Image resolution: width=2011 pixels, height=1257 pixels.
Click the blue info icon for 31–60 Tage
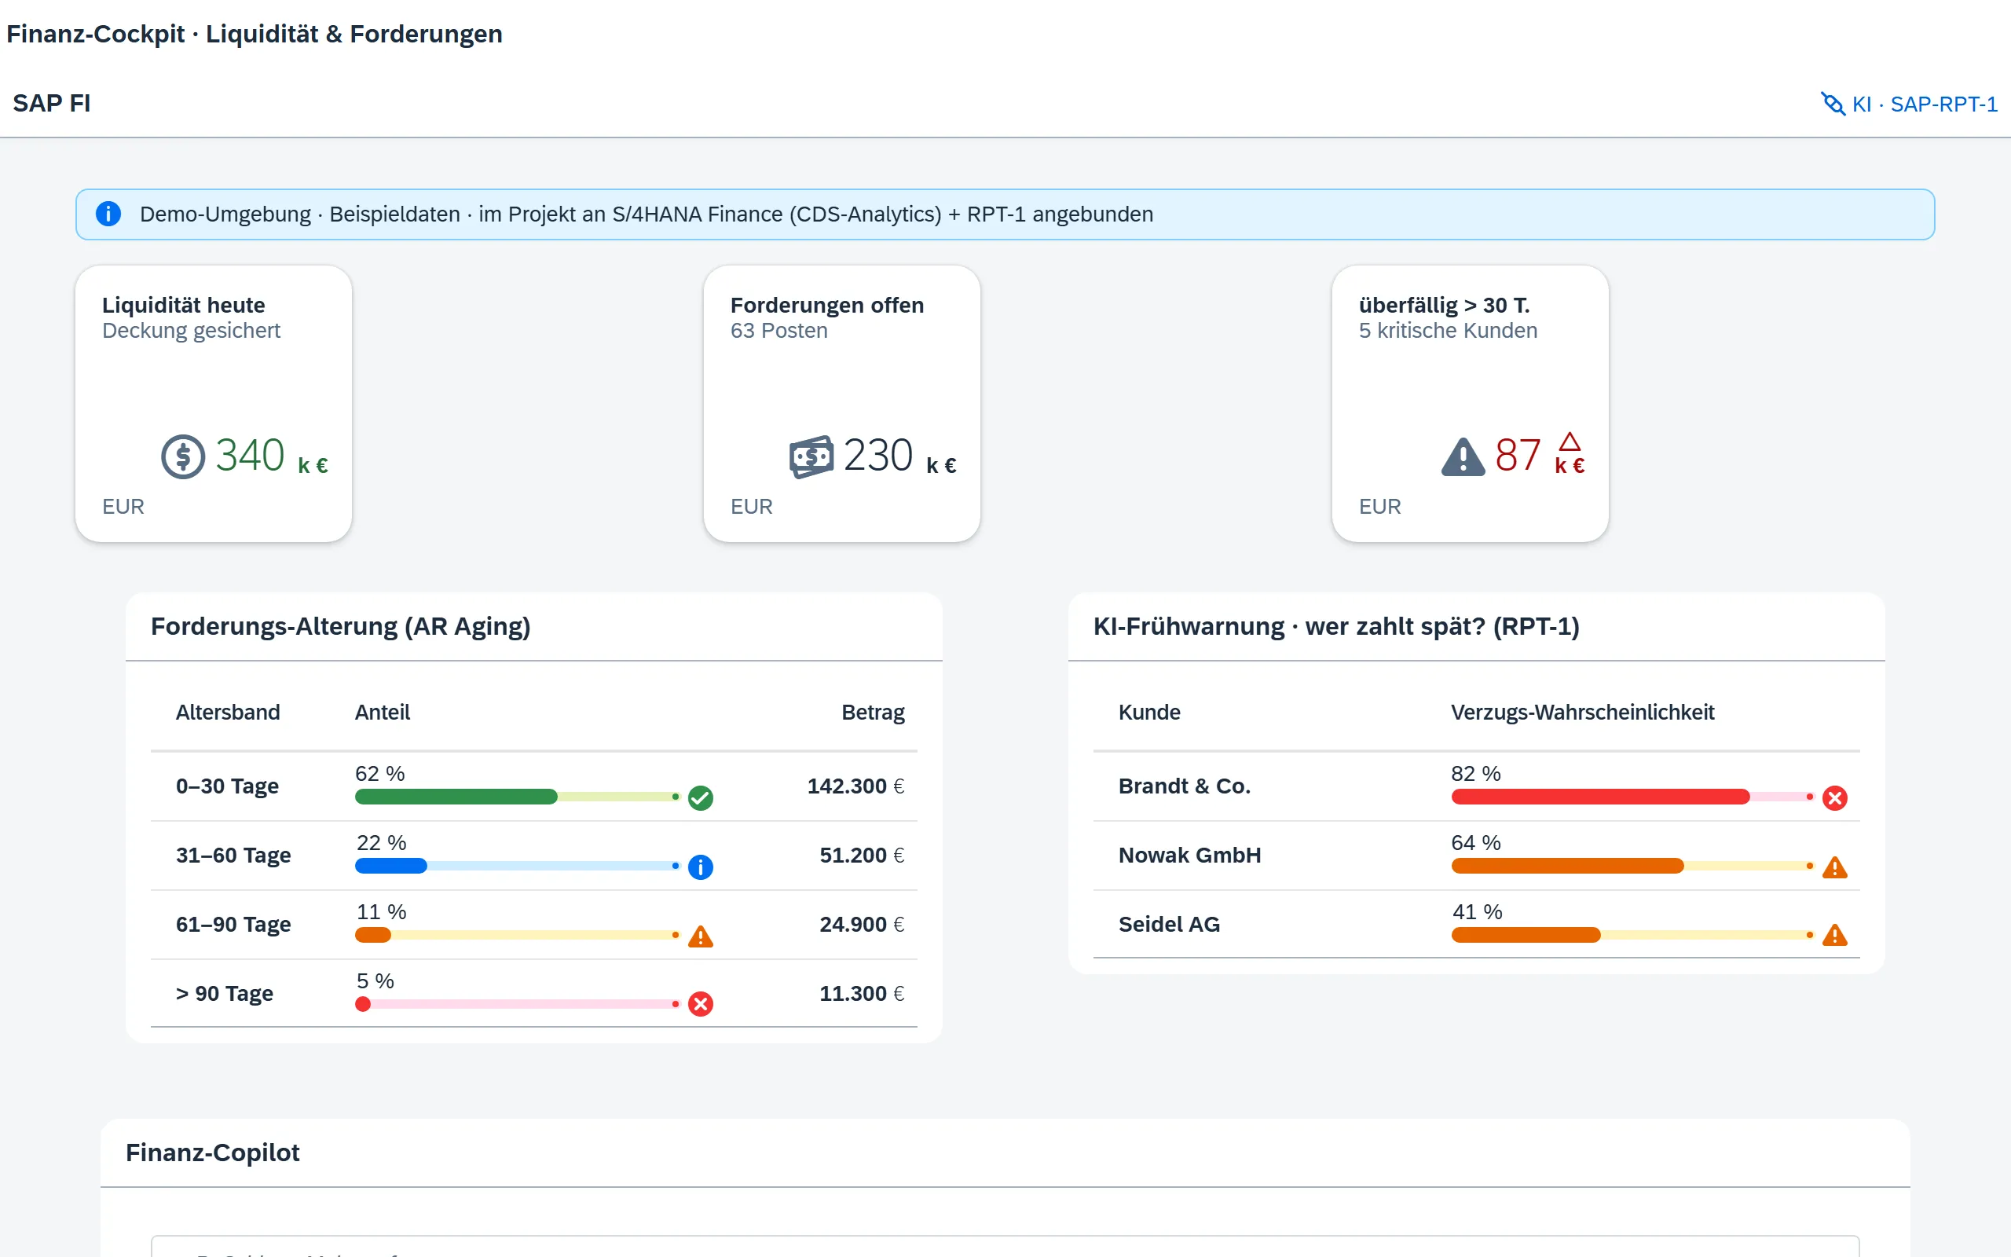point(701,867)
